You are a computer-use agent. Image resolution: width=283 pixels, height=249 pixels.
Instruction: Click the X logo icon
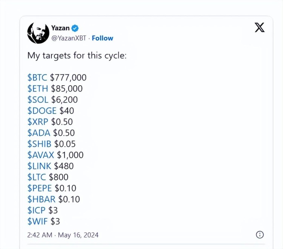tap(260, 28)
